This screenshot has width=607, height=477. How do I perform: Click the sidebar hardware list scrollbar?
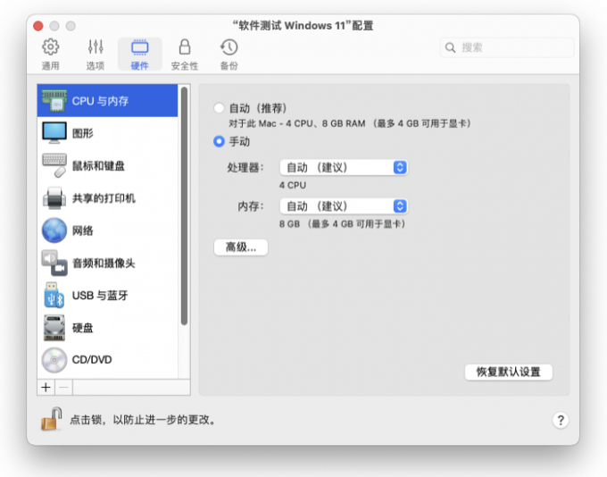pyautogui.click(x=184, y=205)
